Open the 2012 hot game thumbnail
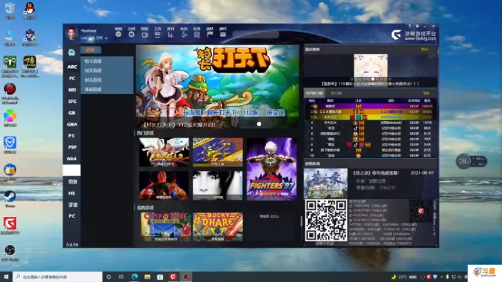 coord(164,152)
